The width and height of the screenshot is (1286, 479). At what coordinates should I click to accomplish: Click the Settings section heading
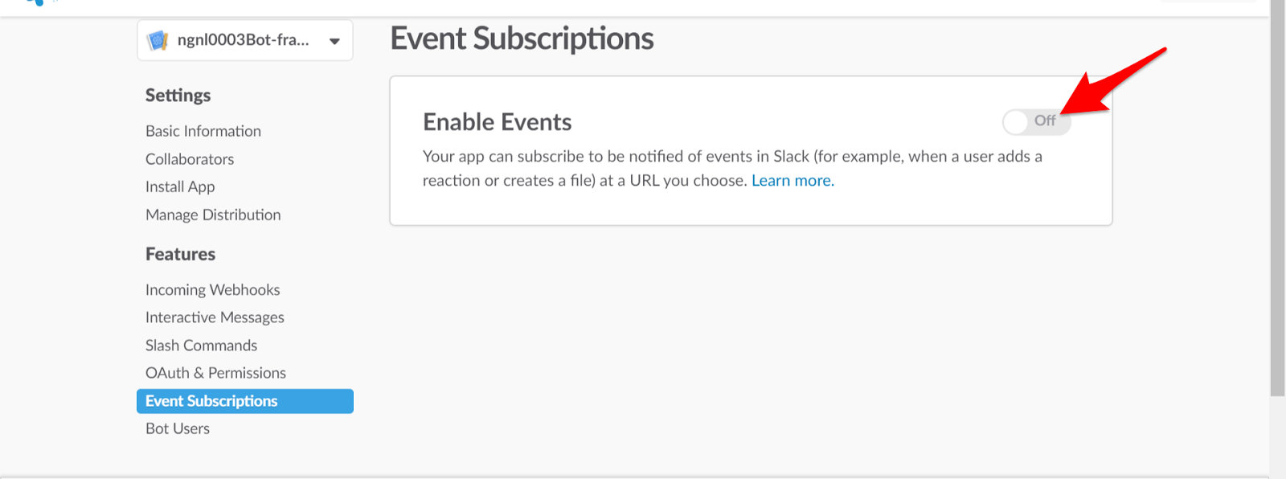coord(178,95)
